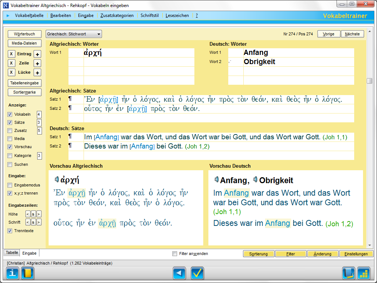Check the Filter anwenden checkbox

pyautogui.click(x=175, y=254)
